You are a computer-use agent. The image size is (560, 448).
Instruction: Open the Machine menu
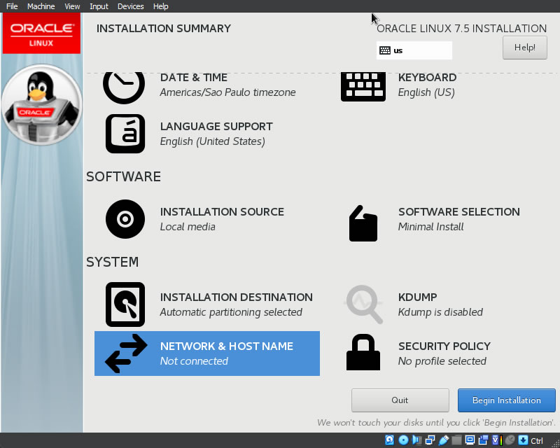(41, 6)
